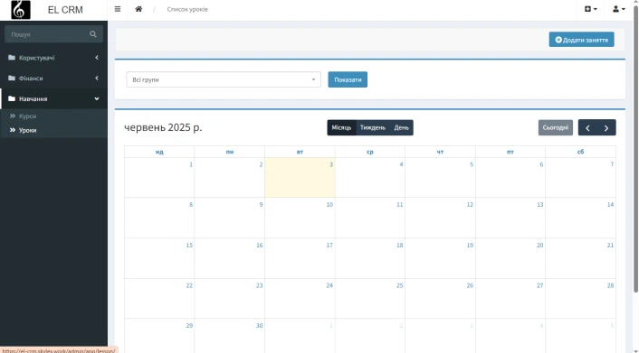The width and height of the screenshot is (639, 353).
Task: Toggle the hamburger sidebar menu icon
Action: tap(118, 9)
